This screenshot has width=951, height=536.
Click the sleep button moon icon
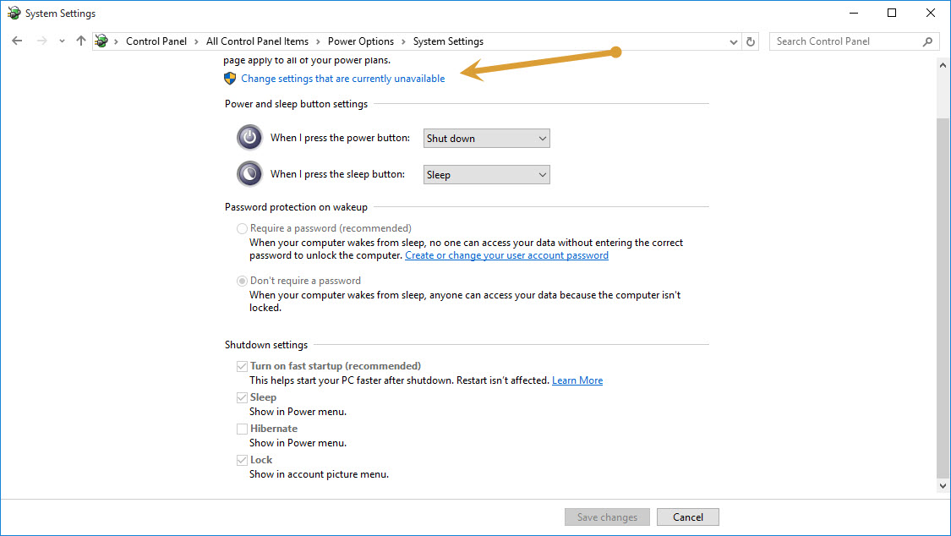(249, 174)
